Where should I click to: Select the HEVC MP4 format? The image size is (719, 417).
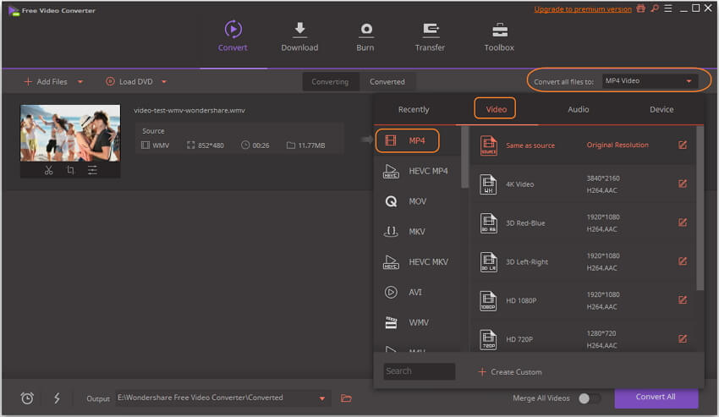[x=417, y=171]
